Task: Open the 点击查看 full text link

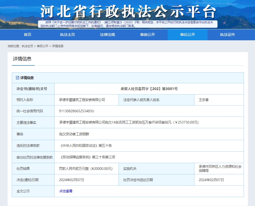Action: pos(66,191)
